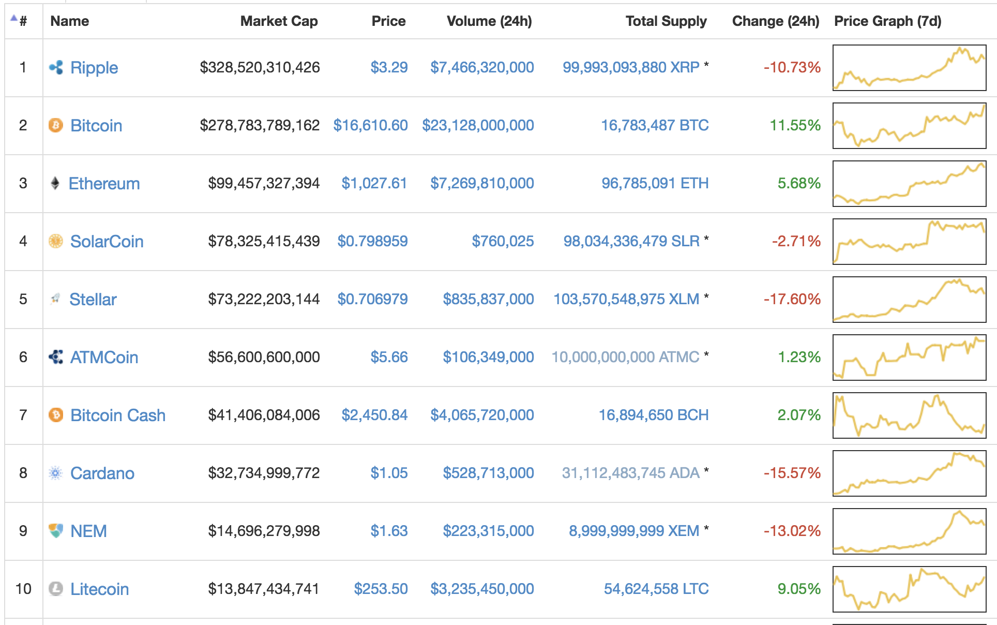Open Ethereum volume $7,269,810,000 link

482,183
